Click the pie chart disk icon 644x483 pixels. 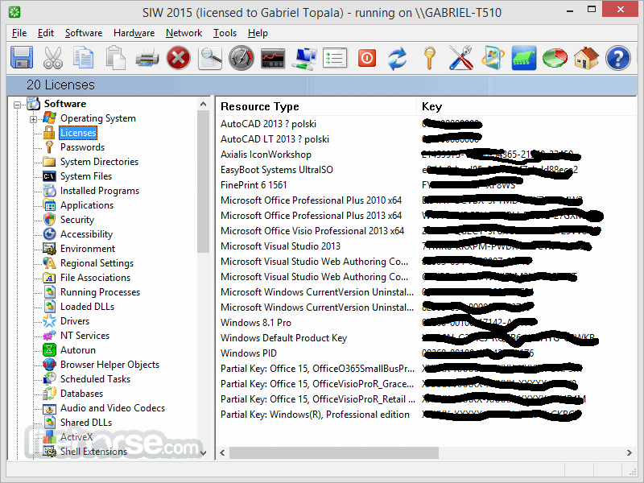[555, 57]
